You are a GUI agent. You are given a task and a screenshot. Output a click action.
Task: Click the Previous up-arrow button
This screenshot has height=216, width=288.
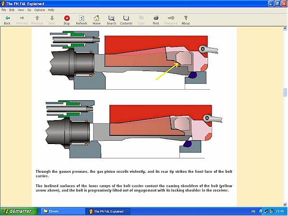pyautogui.click(x=37, y=20)
